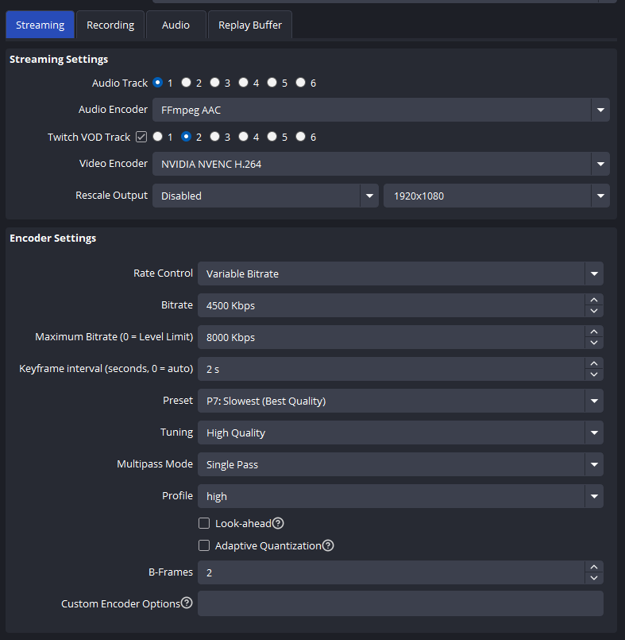Open the Replay Buffer tab
Image resolution: width=625 pixels, height=640 pixels.
point(250,25)
